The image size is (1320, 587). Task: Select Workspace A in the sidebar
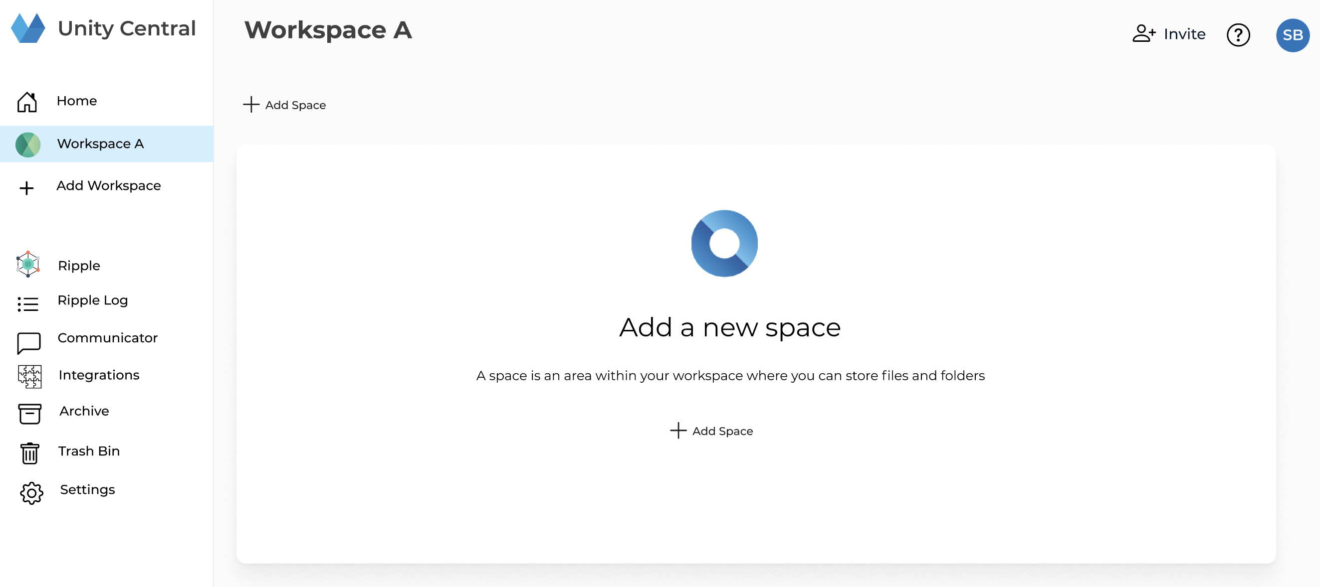100,144
